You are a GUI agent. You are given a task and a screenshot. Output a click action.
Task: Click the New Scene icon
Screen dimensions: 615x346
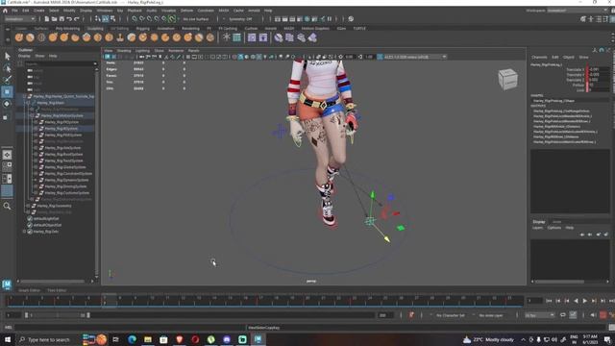[x=47, y=19]
